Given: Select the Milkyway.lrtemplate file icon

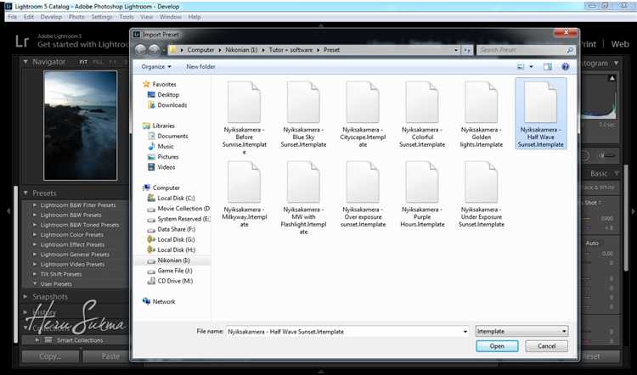Looking at the screenshot, I should coord(244,182).
